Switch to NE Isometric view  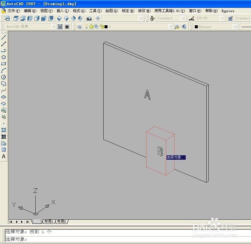(73, 18)
